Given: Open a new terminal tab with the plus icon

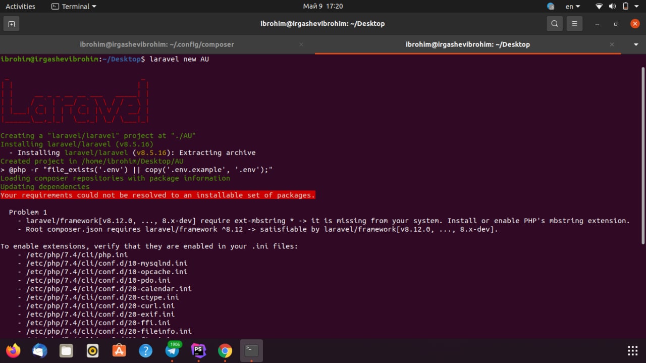Looking at the screenshot, I should click(11, 24).
